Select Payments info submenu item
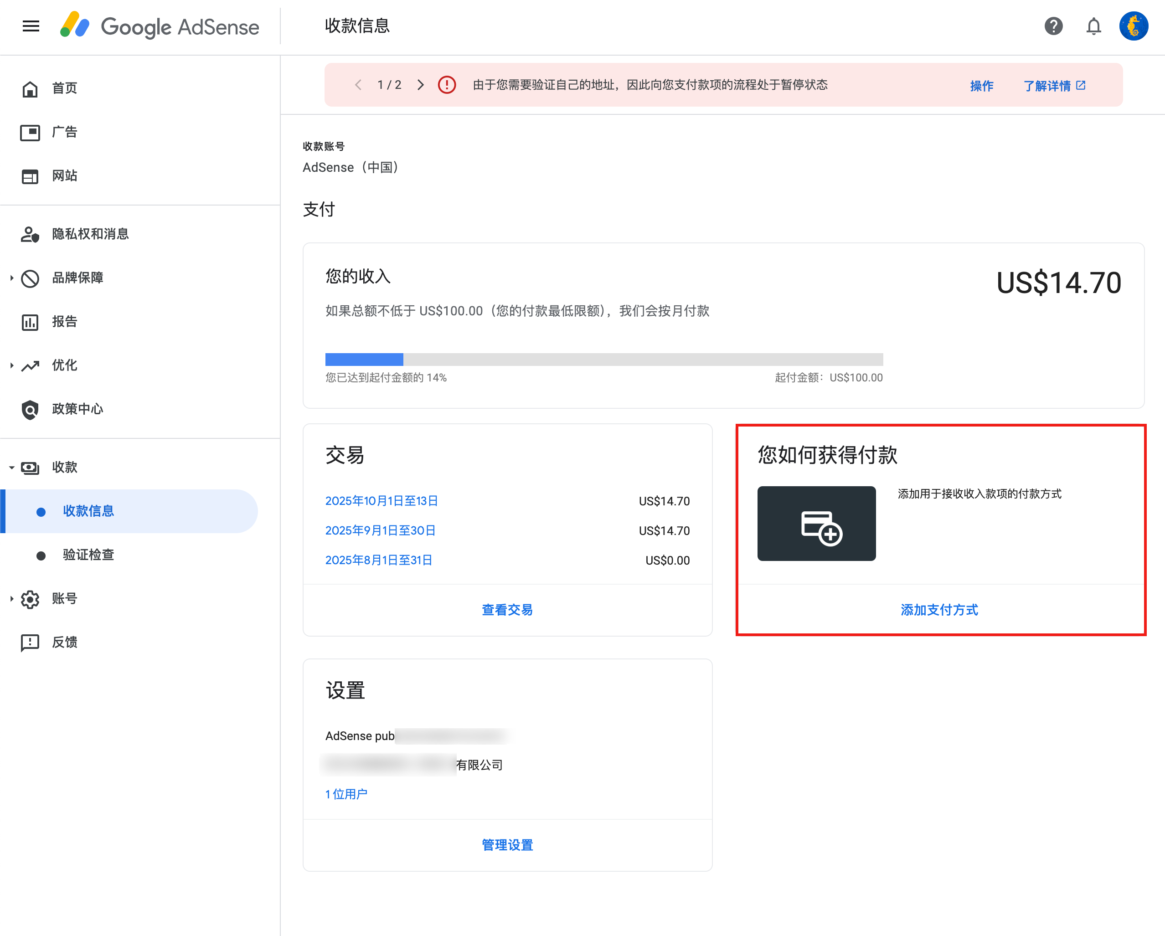This screenshot has width=1165, height=936. pyautogui.click(x=88, y=511)
